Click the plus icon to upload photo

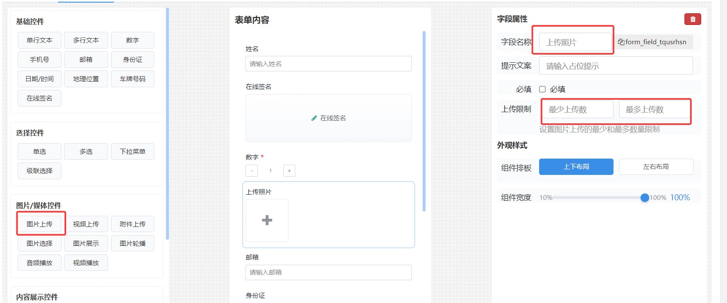tap(267, 220)
